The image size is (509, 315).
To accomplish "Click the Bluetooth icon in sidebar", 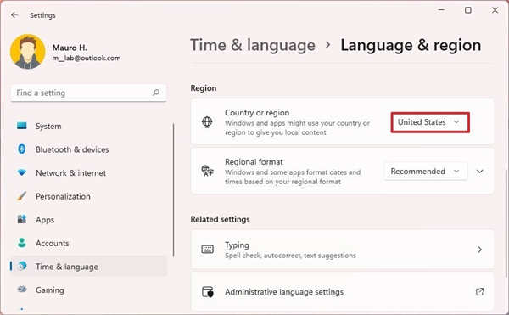I will [22, 149].
